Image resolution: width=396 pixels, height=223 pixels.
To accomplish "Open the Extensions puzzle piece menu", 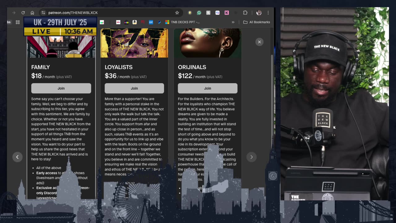I will pyautogui.click(x=245, y=13).
